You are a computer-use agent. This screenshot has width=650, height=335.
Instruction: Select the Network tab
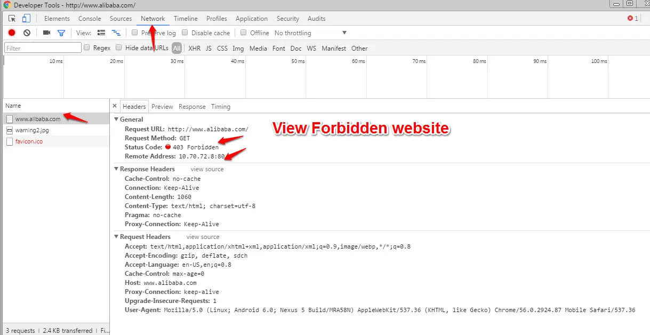point(153,18)
